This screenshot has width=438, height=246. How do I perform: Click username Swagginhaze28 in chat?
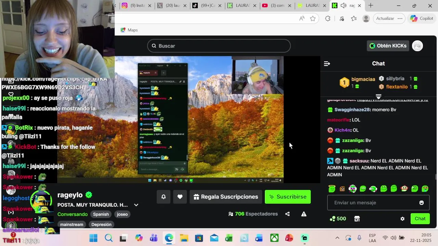pyautogui.click(x=352, y=110)
